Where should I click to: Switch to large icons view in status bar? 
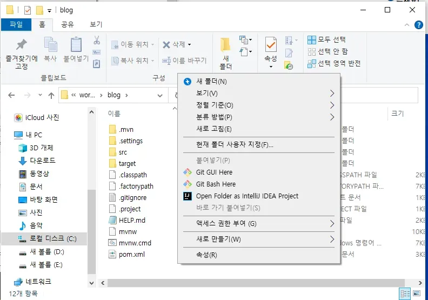(x=417, y=294)
